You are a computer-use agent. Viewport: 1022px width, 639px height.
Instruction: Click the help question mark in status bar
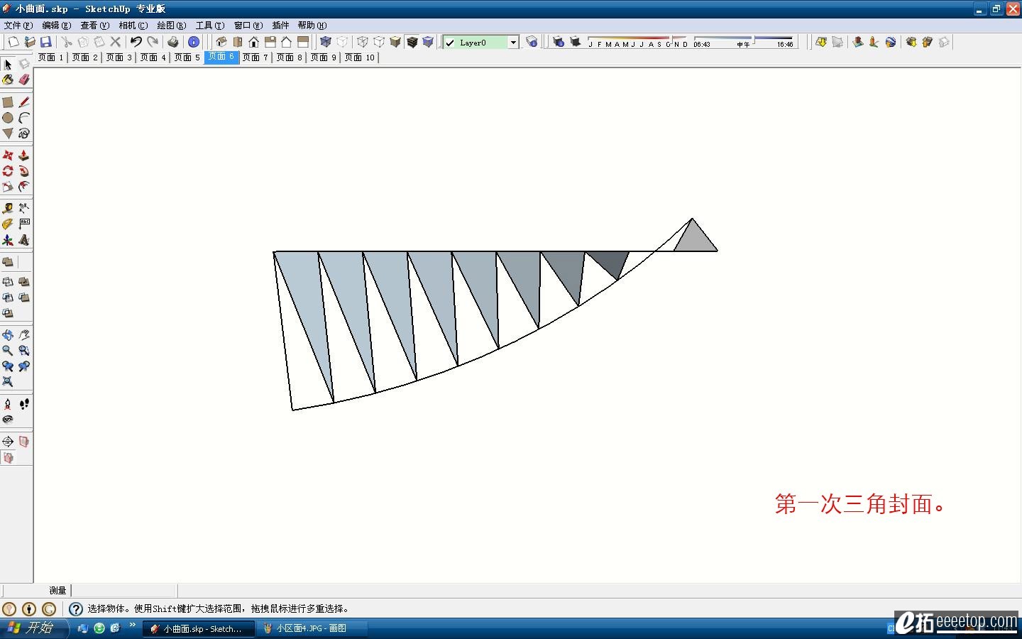(x=76, y=608)
